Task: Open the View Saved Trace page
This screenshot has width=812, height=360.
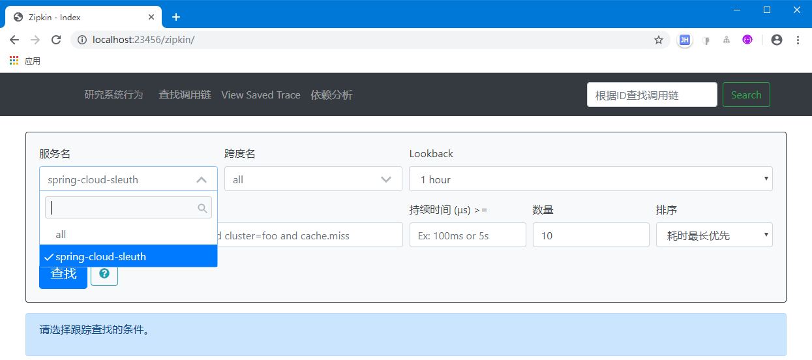Action: tap(261, 95)
